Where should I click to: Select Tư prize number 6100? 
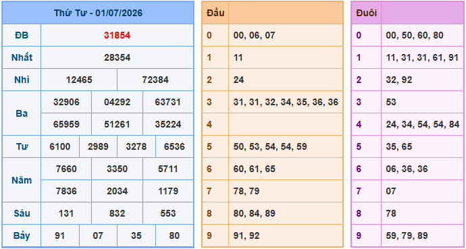coord(60,146)
